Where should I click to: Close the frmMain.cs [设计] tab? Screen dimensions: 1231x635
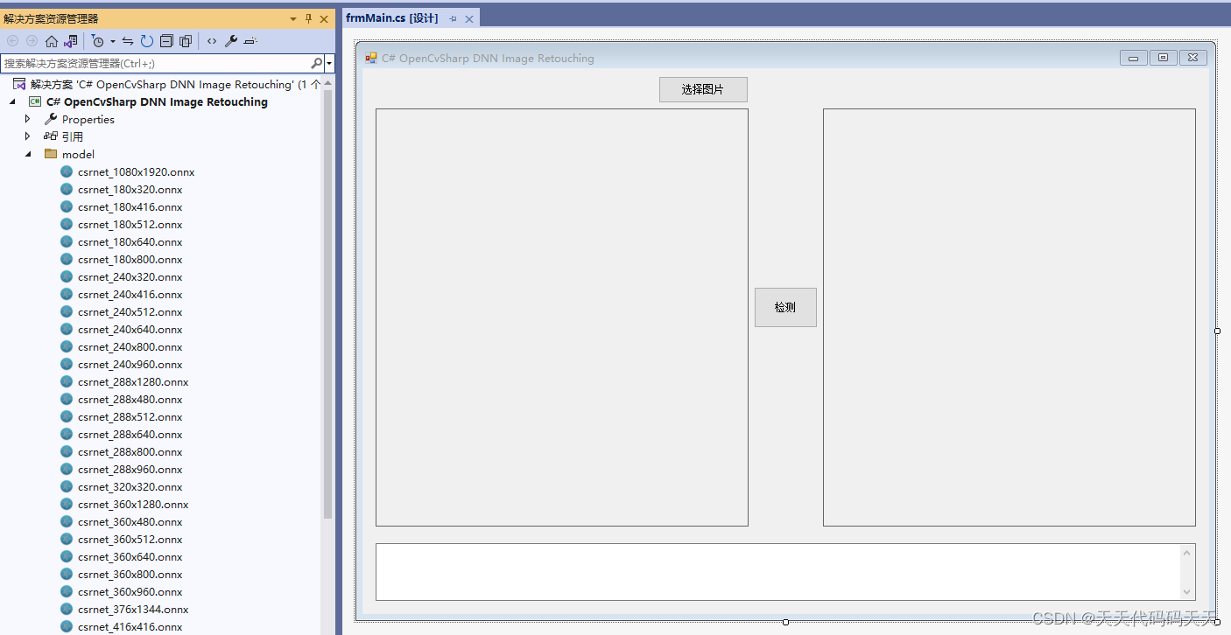pos(469,19)
